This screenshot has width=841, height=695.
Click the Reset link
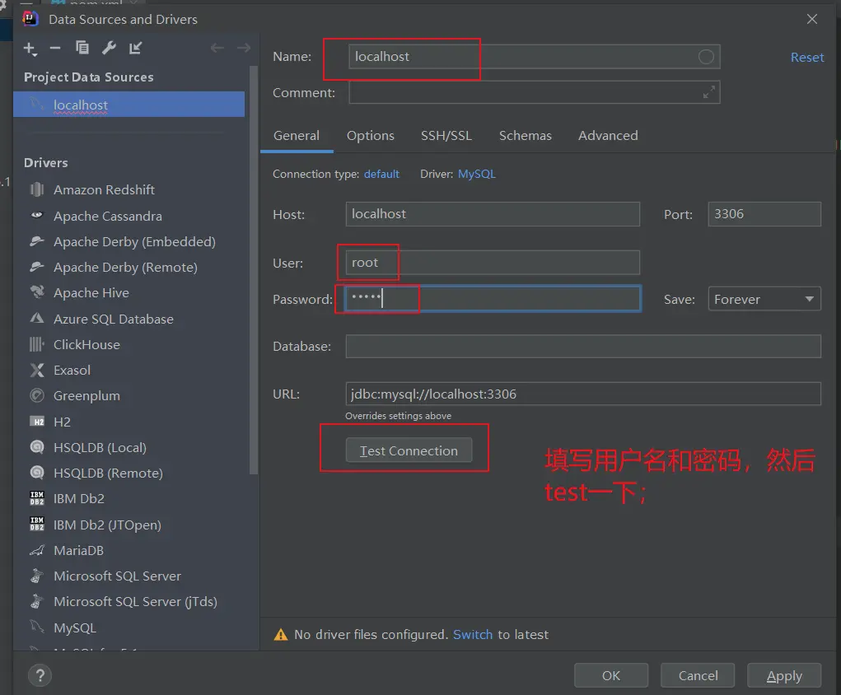click(x=806, y=58)
